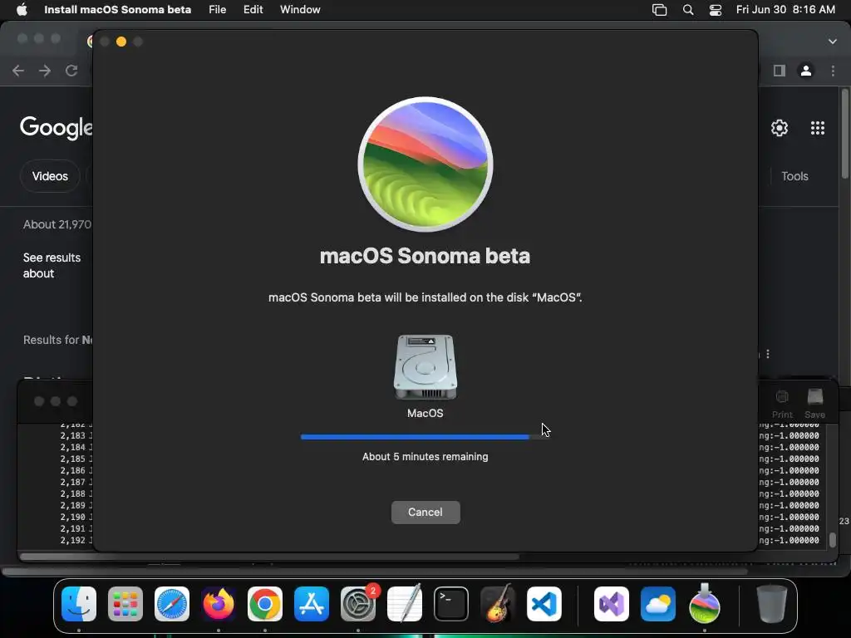Click the horizontal scrollbar of log window
851x638 pixels.
[x=269, y=556]
